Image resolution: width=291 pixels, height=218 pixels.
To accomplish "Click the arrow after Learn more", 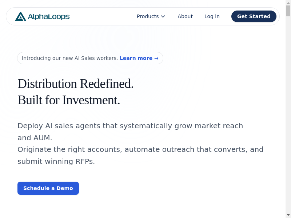I will [156, 58].
